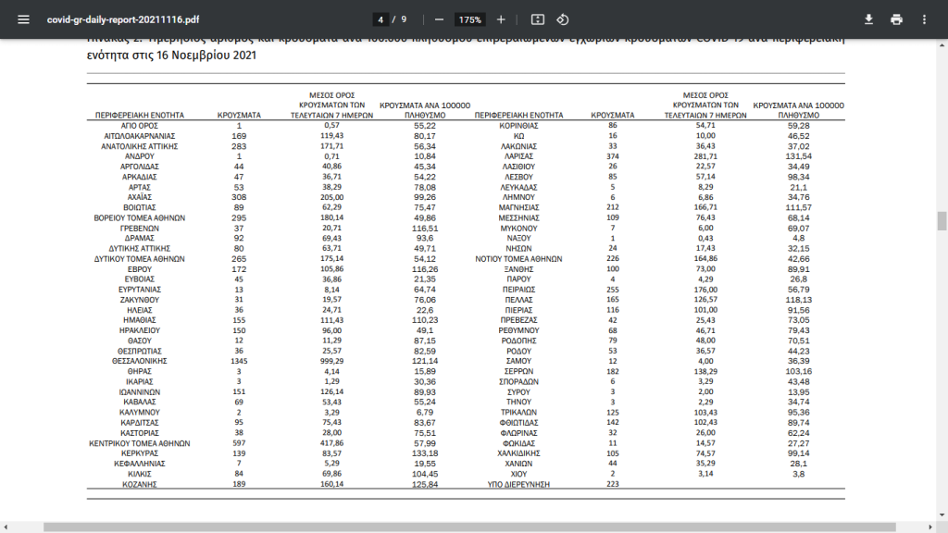Select the 'ΛΕΣΒΟΥ' row label

pos(518,177)
